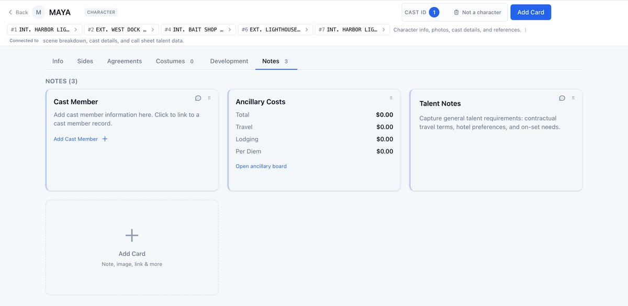Open the comment bubble on Talent Notes card

tap(562, 98)
